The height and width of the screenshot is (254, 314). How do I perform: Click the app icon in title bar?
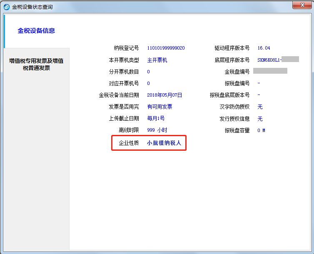pyautogui.click(x=7, y=7)
